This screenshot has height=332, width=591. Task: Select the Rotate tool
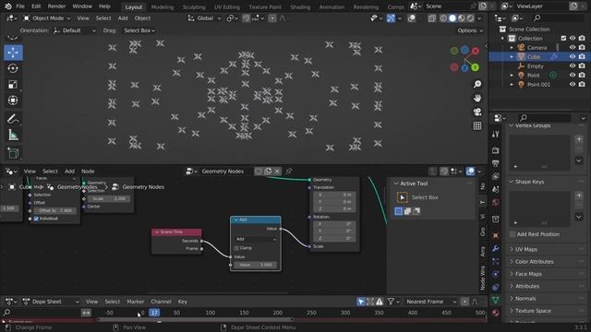click(x=13, y=68)
